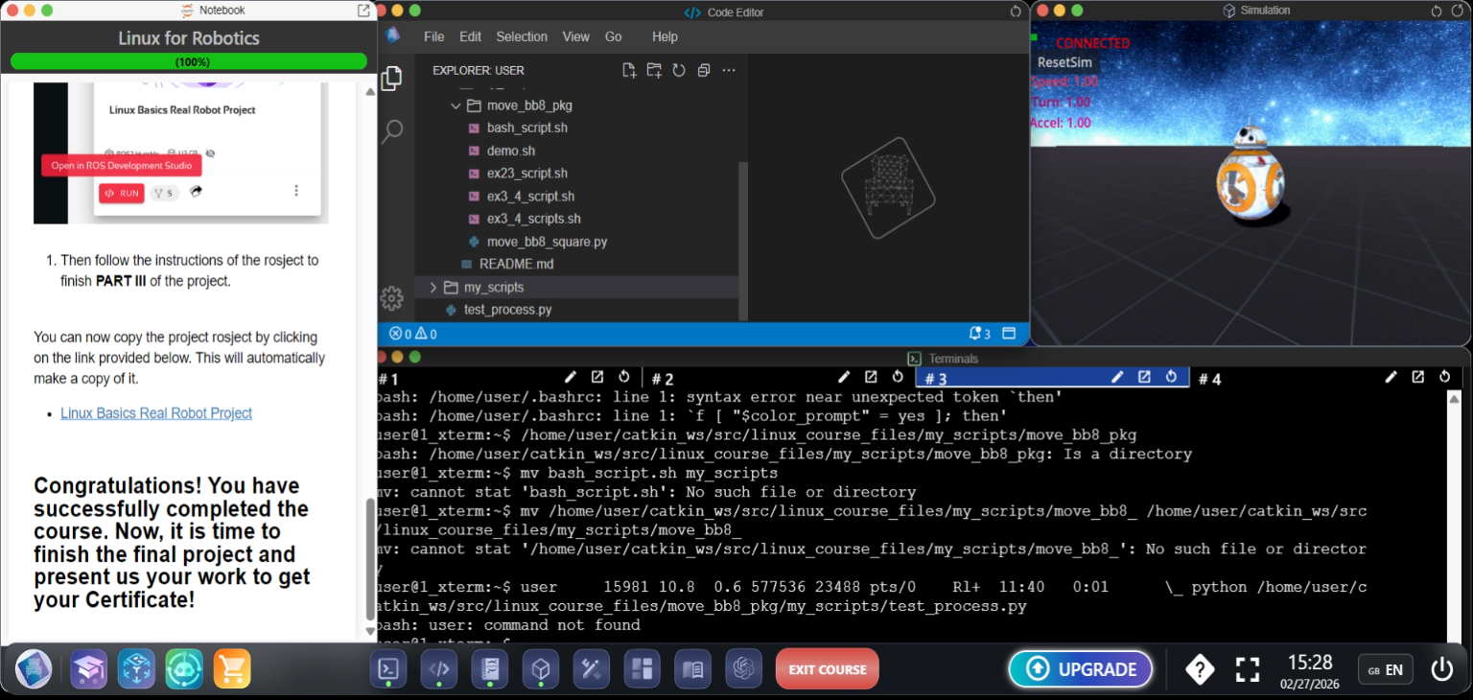The width and height of the screenshot is (1473, 700).
Task: Click the New Folder icon in Explorer
Action: point(654,70)
